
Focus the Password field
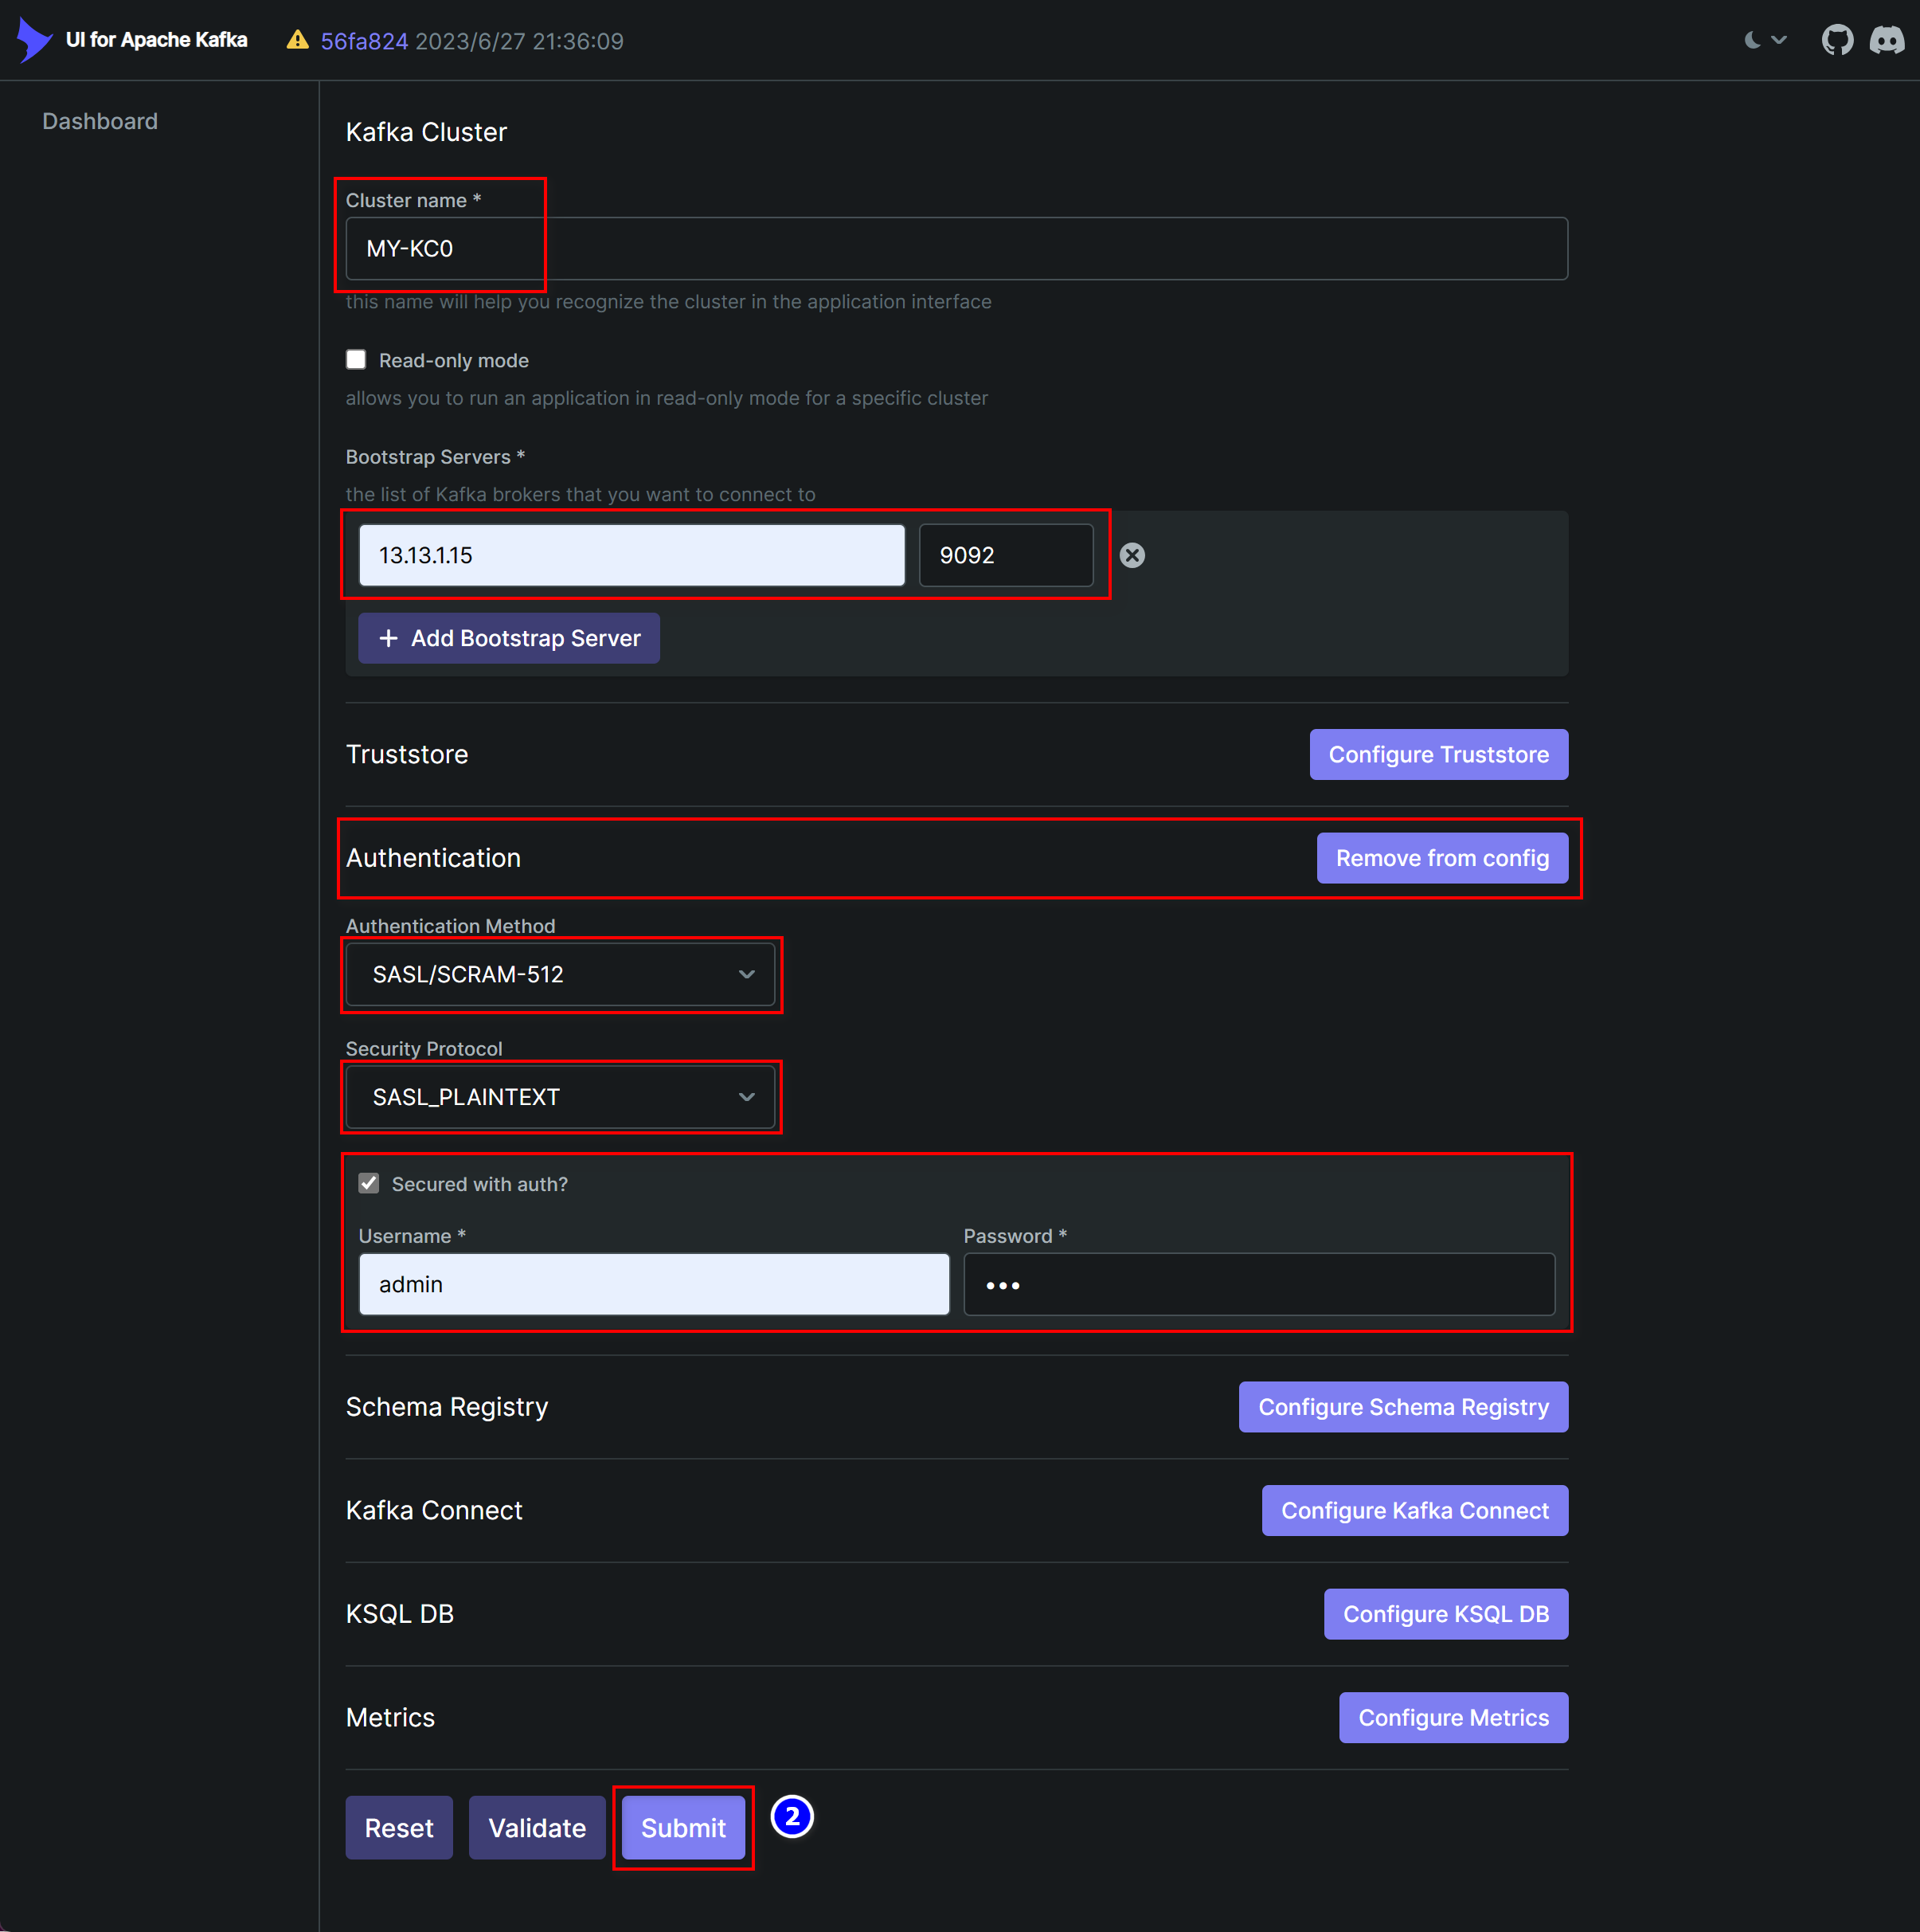point(1259,1284)
